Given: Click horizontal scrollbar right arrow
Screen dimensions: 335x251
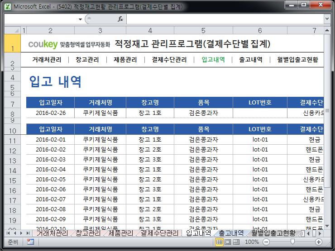Looking at the screenshot, I should click(x=320, y=233).
